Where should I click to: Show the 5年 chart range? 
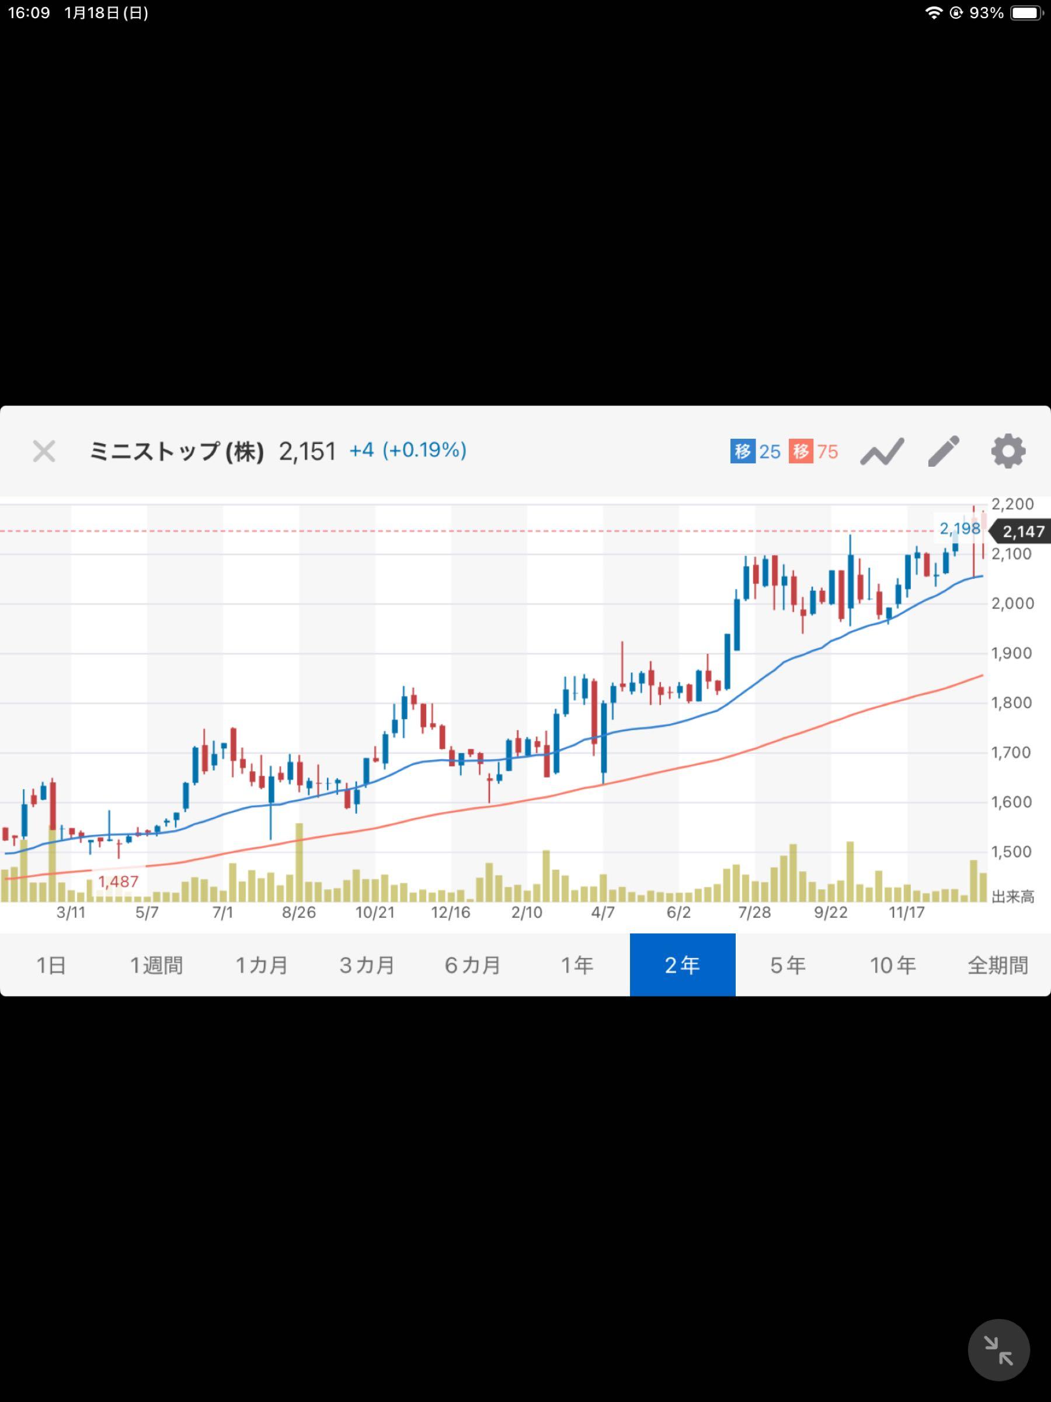click(x=788, y=964)
